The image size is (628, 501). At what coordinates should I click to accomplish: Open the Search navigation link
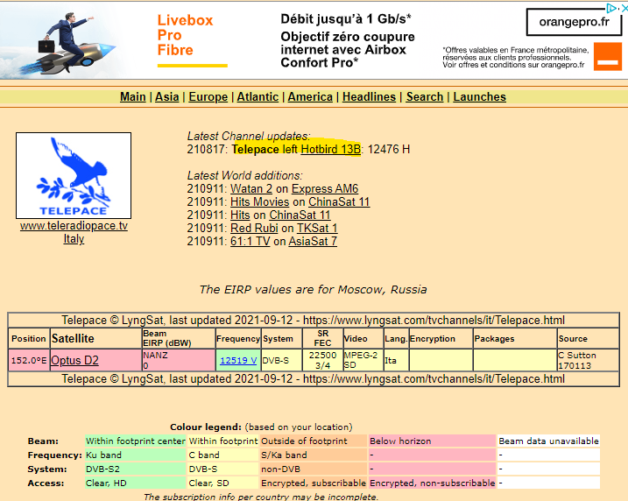point(425,97)
